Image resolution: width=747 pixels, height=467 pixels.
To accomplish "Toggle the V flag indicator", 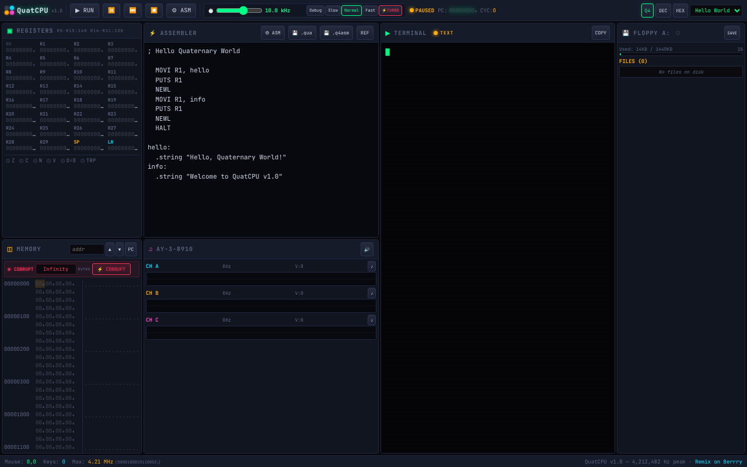I will coord(51,161).
